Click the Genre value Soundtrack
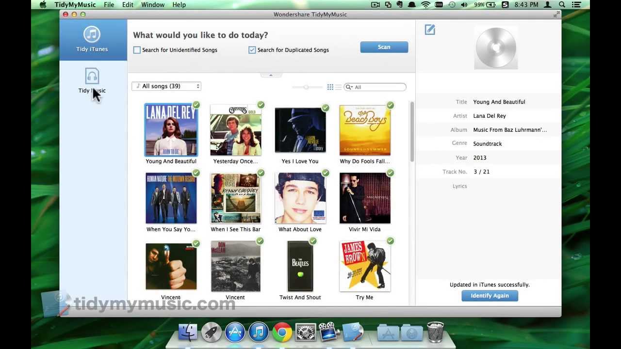The width and height of the screenshot is (621, 349). [487, 144]
